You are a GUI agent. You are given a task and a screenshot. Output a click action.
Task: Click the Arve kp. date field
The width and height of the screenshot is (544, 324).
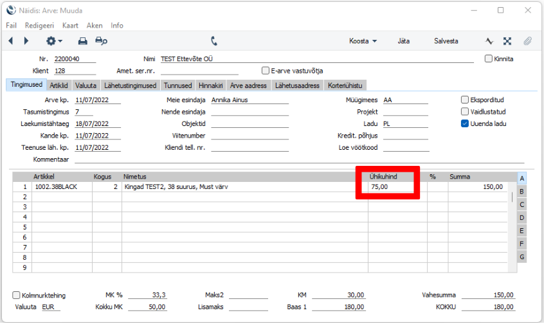[x=98, y=100]
